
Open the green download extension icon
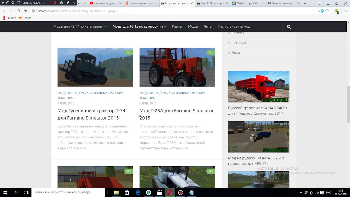click(337, 11)
